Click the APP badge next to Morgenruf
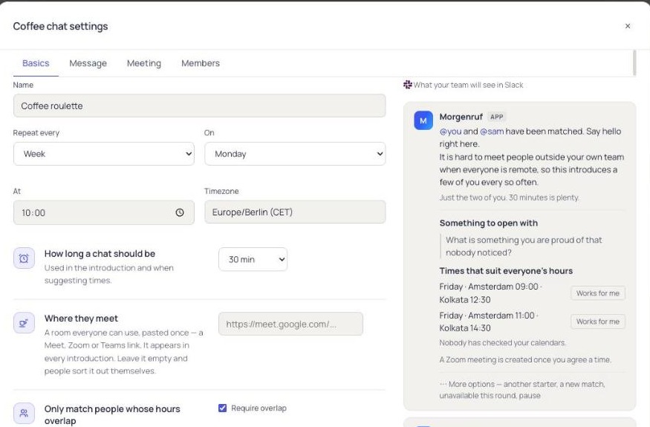The image size is (650, 427). coord(497,117)
